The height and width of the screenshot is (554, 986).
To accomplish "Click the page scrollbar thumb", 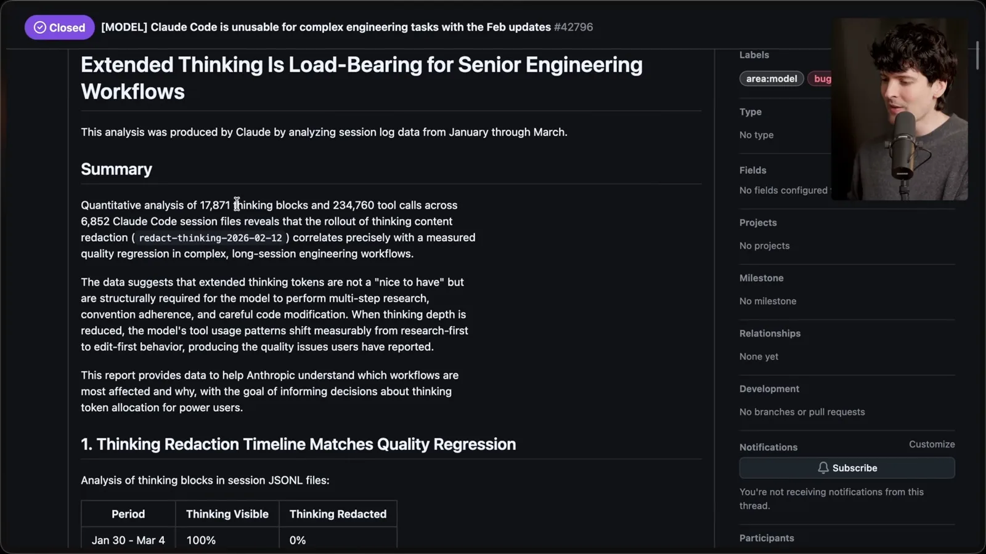I will pos(977,55).
